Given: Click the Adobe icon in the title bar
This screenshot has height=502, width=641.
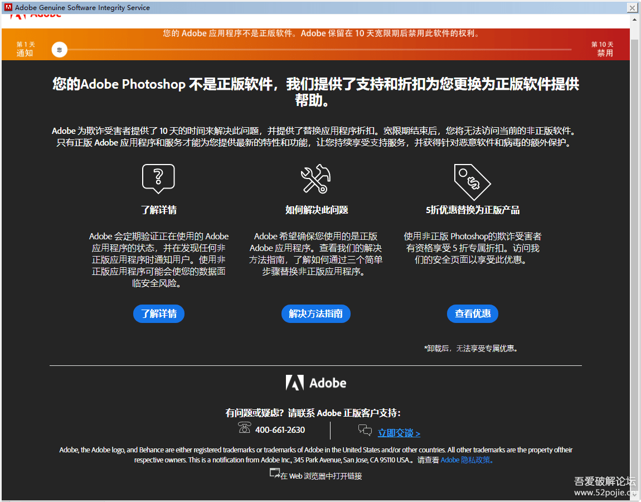Looking at the screenshot, I should tap(8, 7).
